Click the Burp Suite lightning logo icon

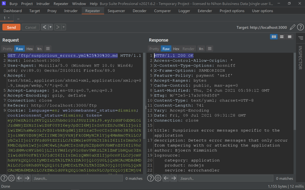coord(4,4)
